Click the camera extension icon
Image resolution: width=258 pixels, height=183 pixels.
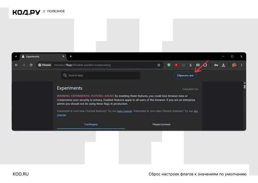(183, 65)
